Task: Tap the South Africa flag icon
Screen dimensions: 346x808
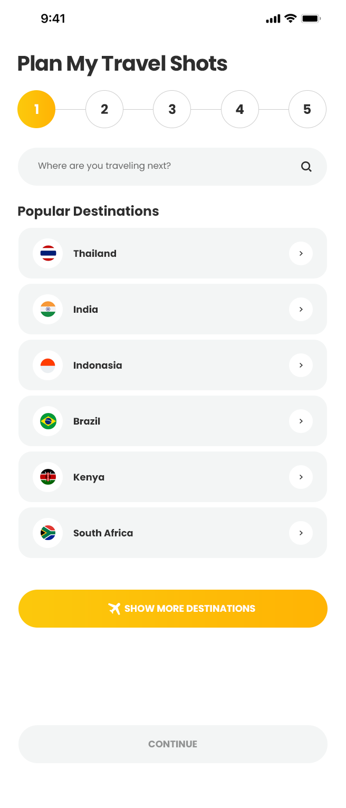Action: tap(48, 533)
